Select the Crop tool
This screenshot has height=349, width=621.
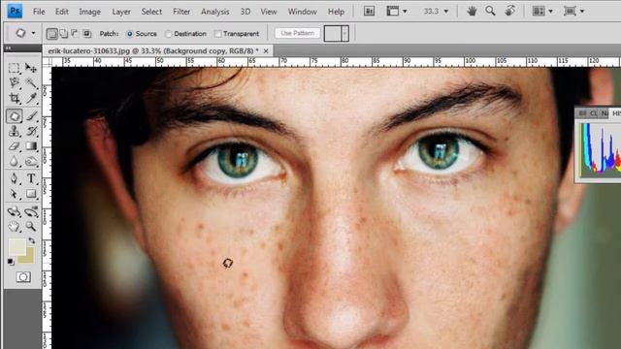click(x=14, y=98)
